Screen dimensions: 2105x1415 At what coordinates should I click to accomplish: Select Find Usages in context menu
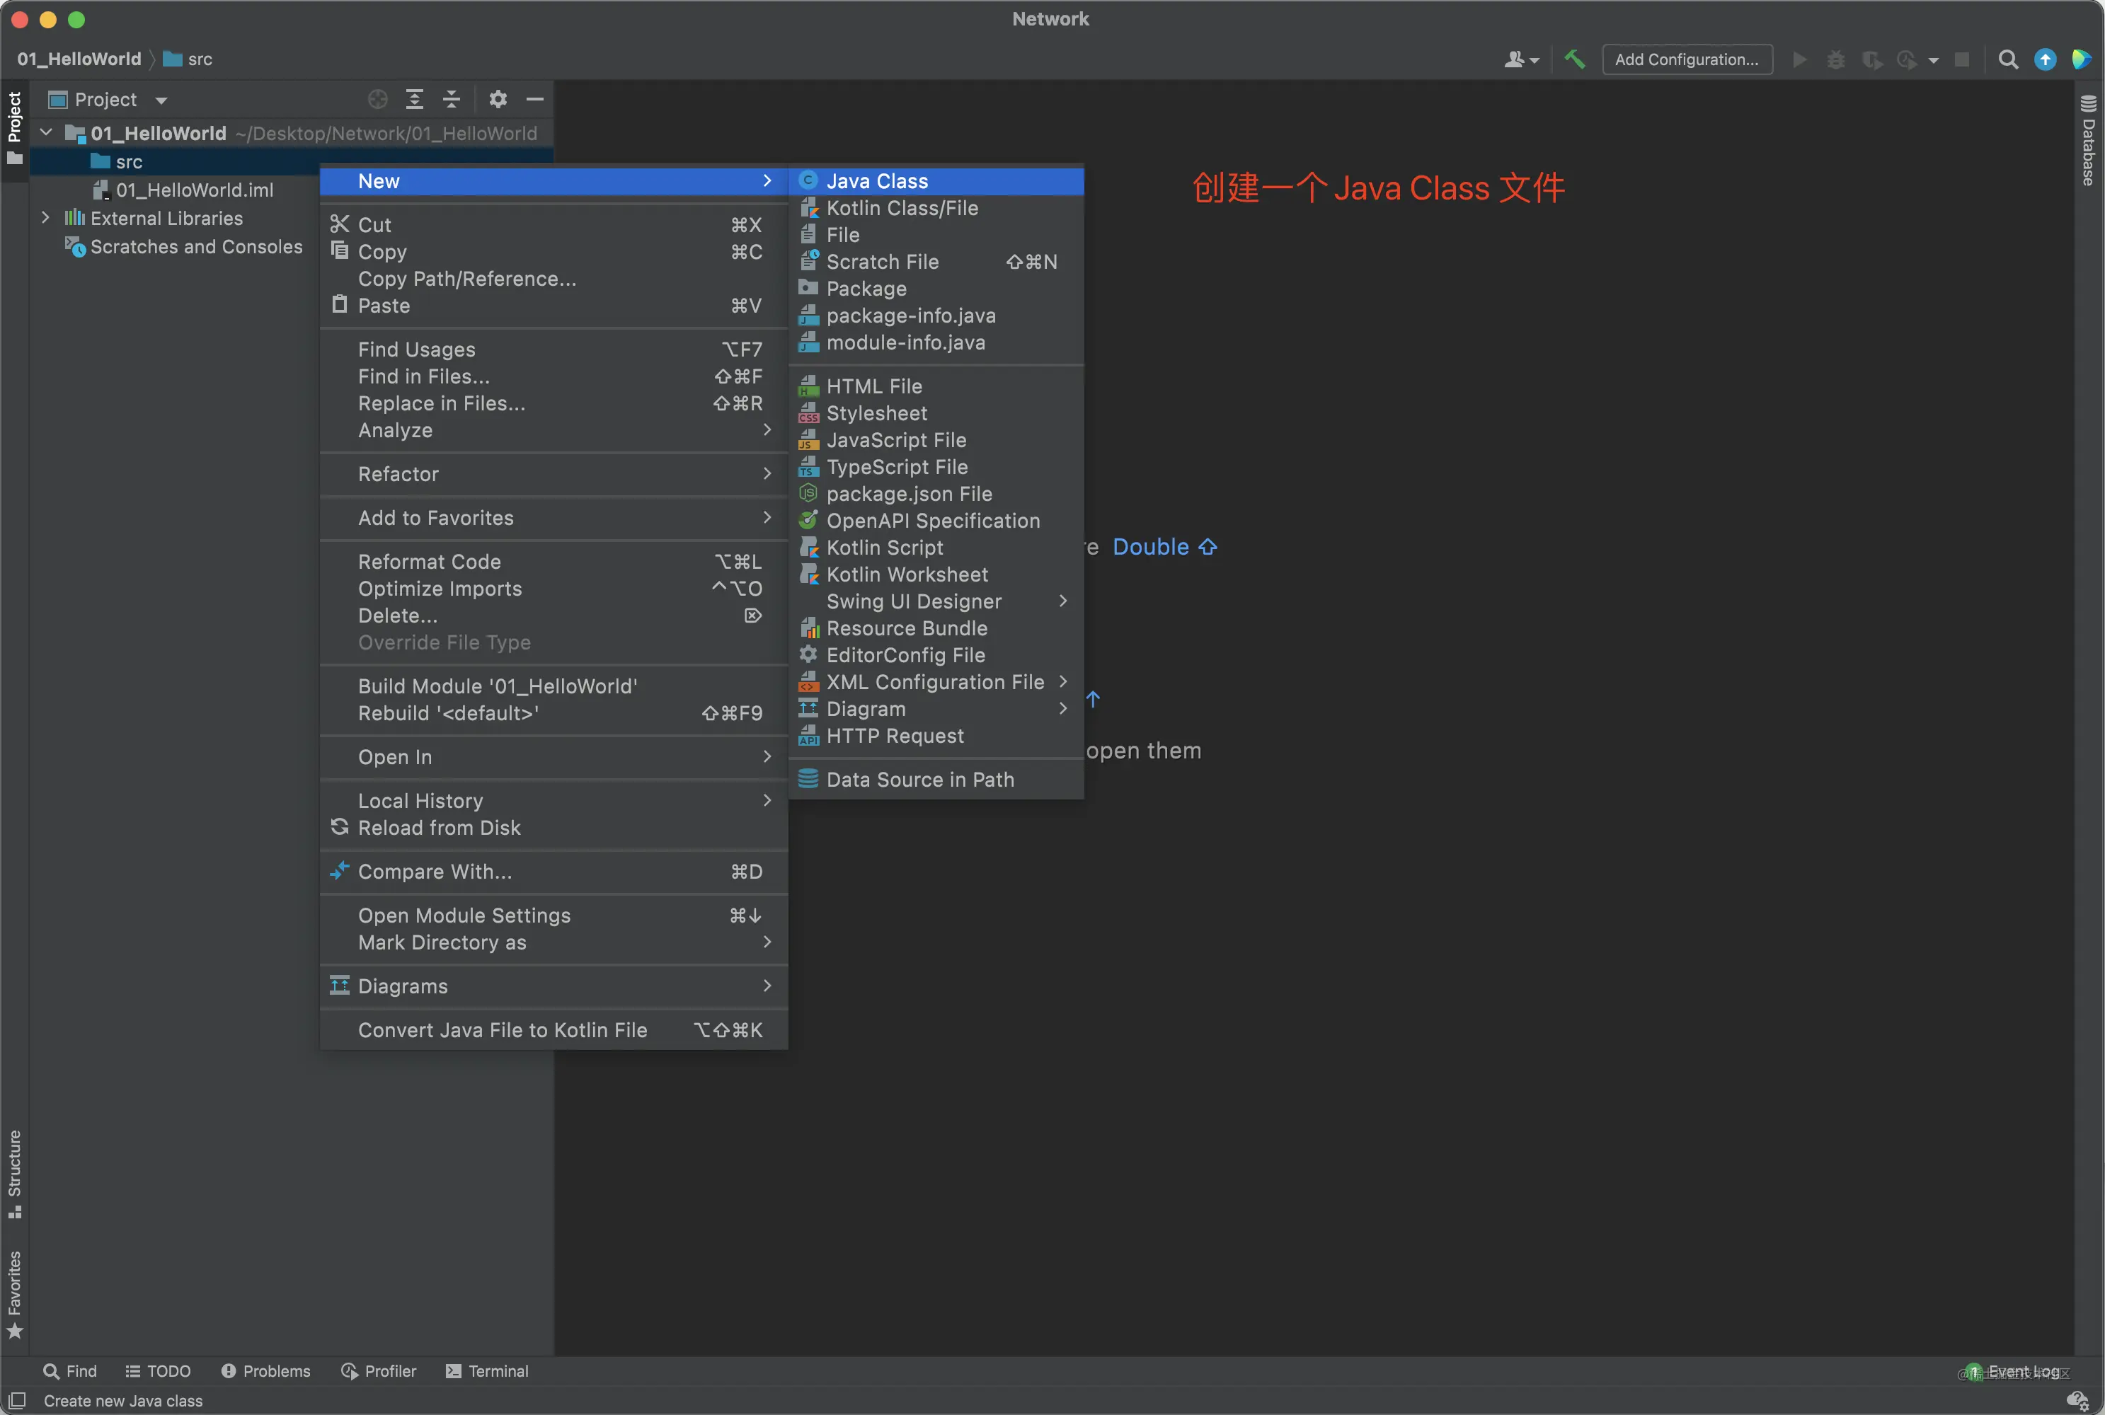click(554, 350)
